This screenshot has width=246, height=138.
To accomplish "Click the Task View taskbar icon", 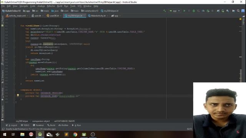I will (x=13, y=135).
